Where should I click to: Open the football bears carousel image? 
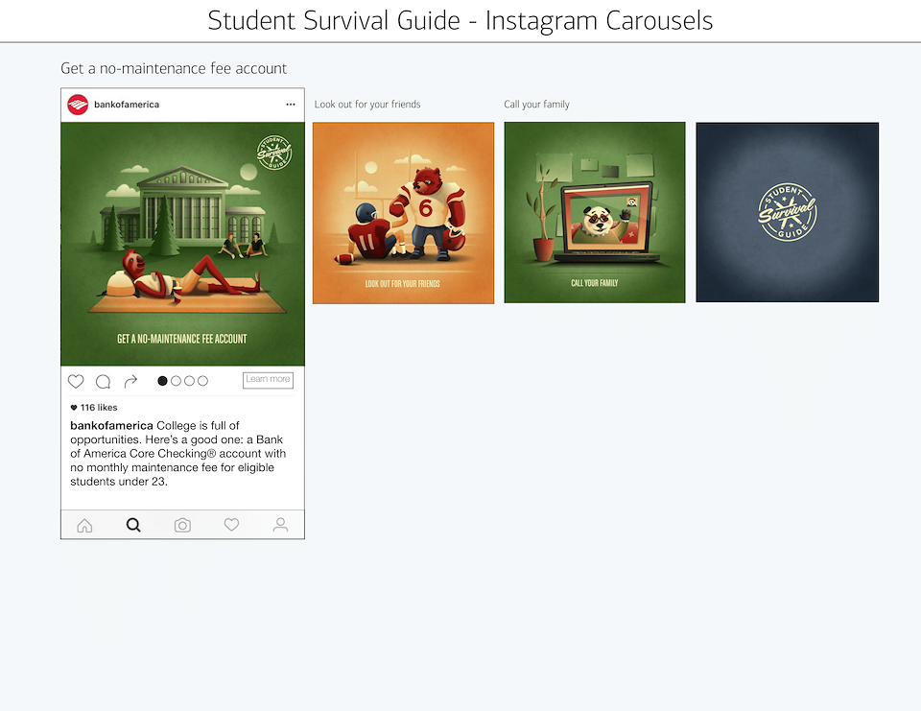(403, 213)
